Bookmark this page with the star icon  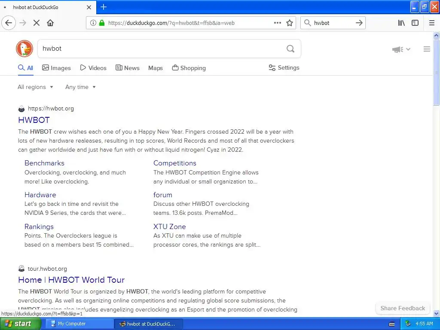[290, 23]
